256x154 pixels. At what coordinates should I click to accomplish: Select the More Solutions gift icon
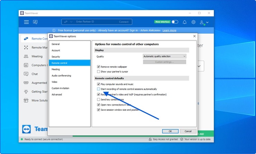[26, 100]
